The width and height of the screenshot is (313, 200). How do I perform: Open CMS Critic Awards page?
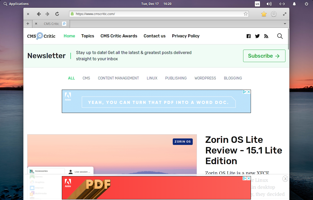point(119,36)
